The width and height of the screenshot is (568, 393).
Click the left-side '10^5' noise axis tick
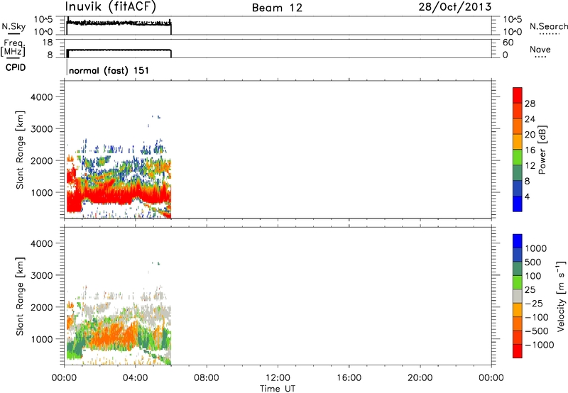tap(43, 19)
